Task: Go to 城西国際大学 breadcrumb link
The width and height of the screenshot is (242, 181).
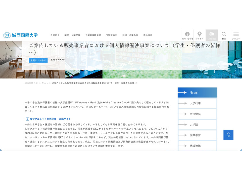Action: (31, 83)
